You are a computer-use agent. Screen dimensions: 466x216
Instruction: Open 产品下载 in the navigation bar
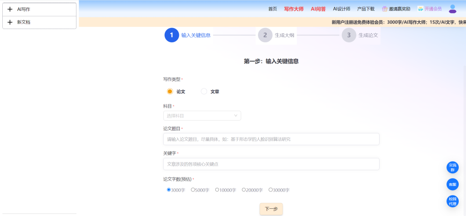coord(366,9)
